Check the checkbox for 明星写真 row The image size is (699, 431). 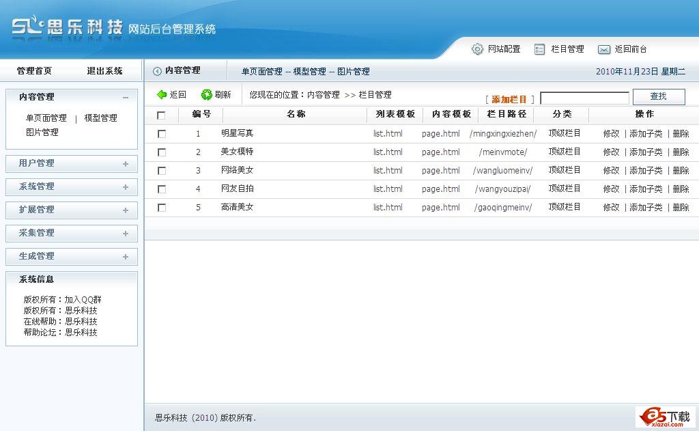pos(161,134)
